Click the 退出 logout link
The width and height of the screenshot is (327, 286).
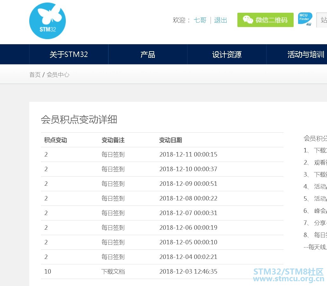coord(221,20)
